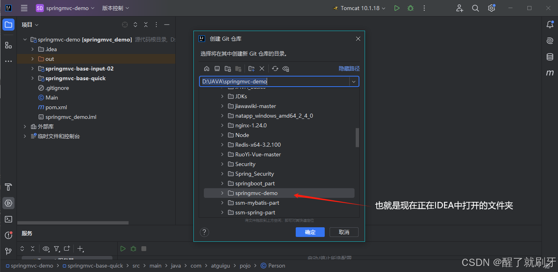Run Tomcat with the top green arrow
This screenshot has width=558, height=272.
pyautogui.click(x=397, y=8)
